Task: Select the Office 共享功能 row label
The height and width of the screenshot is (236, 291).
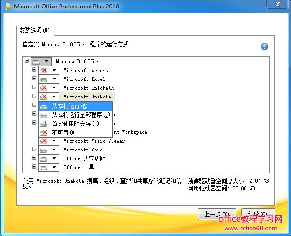Action: 84,158
